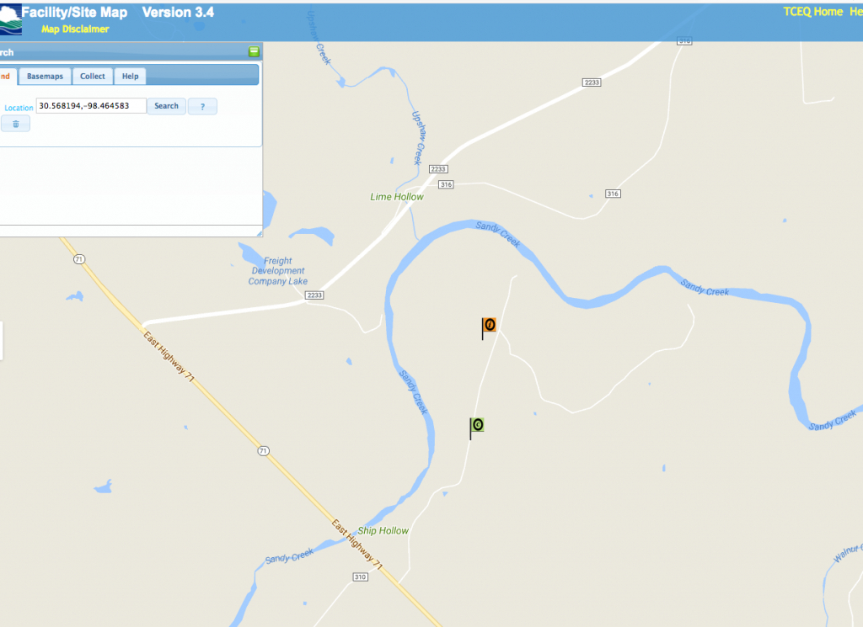
Task: Open the Collect tab
Action: coord(93,77)
